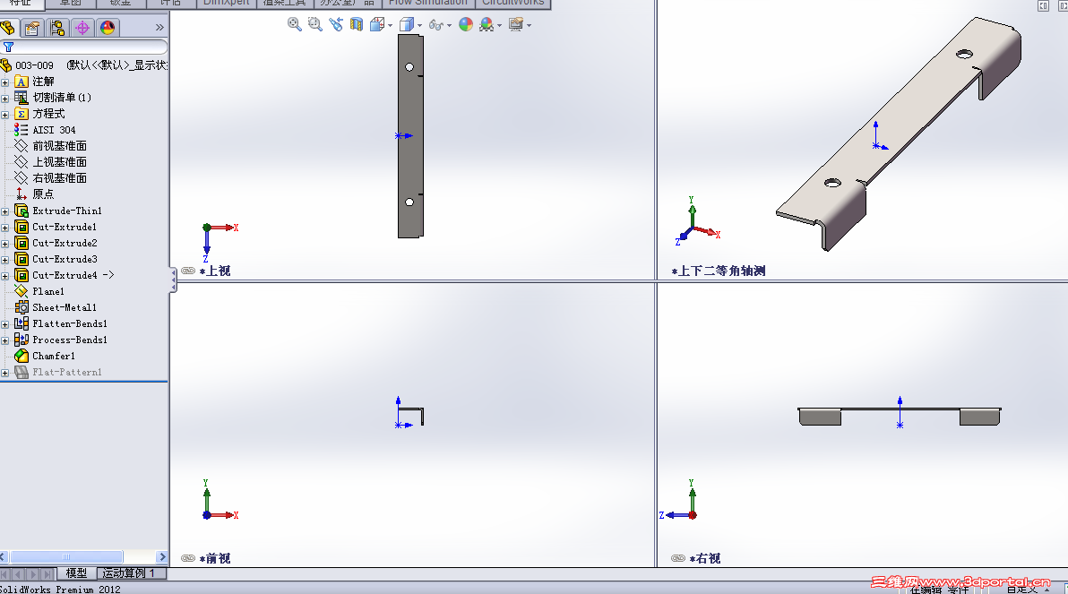1068x594 pixels.
Task: Click the Previous View arrow icon
Action: [x=337, y=24]
